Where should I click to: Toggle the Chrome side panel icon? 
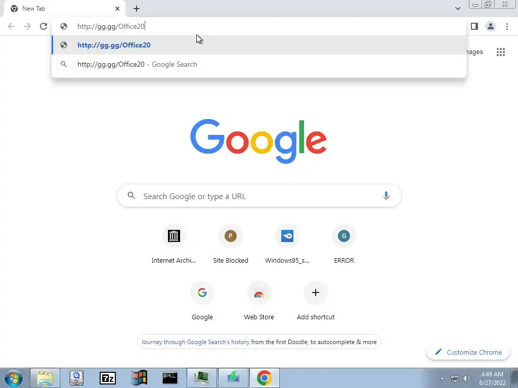(x=474, y=26)
